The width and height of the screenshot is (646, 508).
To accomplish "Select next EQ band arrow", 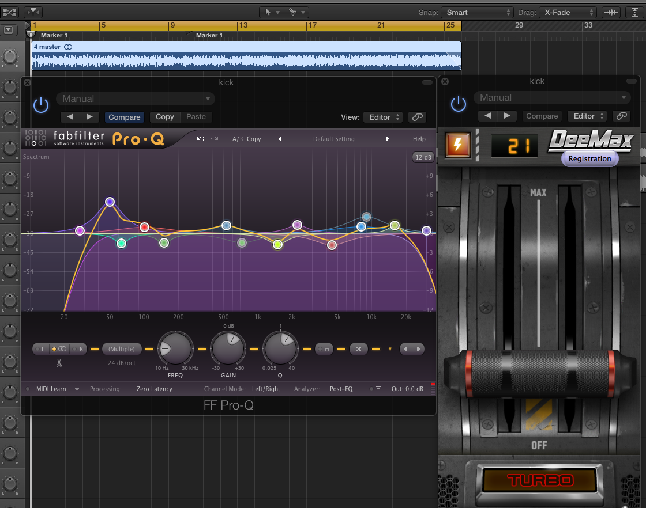I will click(x=418, y=349).
